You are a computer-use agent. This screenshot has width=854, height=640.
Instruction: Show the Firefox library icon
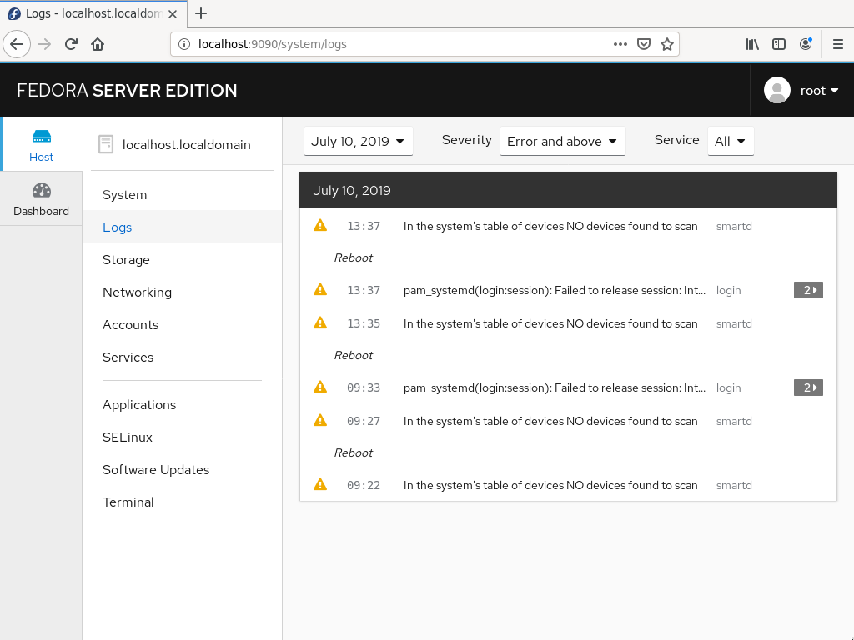point(752,44)
